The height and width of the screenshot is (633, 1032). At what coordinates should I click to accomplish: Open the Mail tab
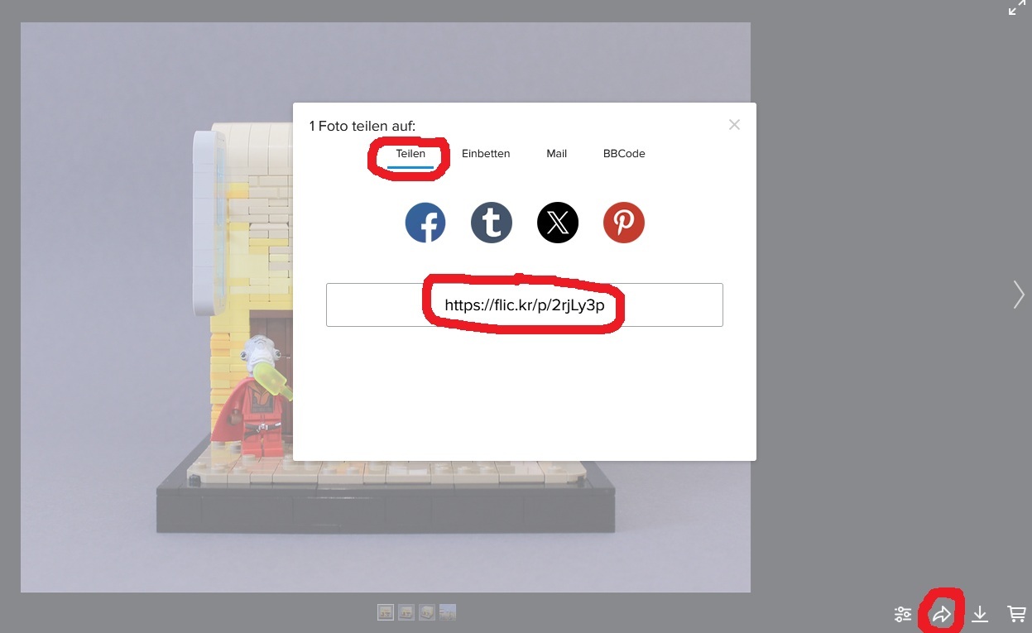(x=557, y=154)
